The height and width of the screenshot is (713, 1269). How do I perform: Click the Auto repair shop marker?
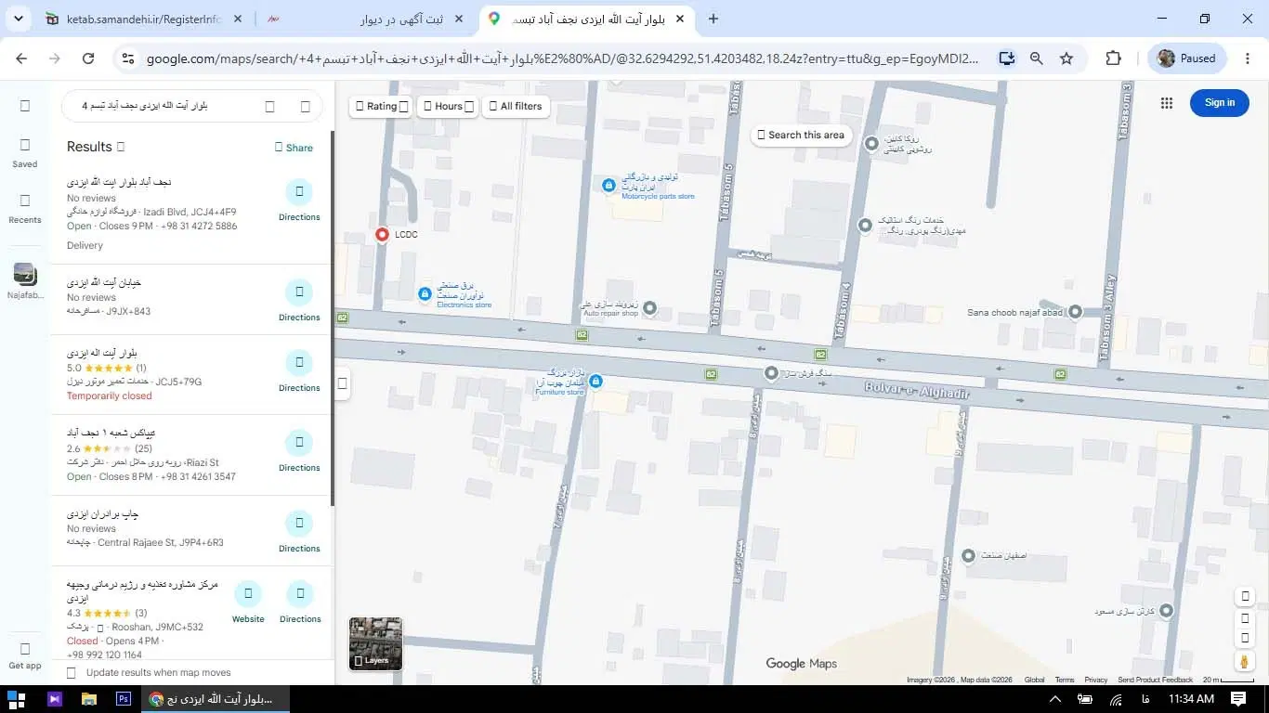click(650, 308)
